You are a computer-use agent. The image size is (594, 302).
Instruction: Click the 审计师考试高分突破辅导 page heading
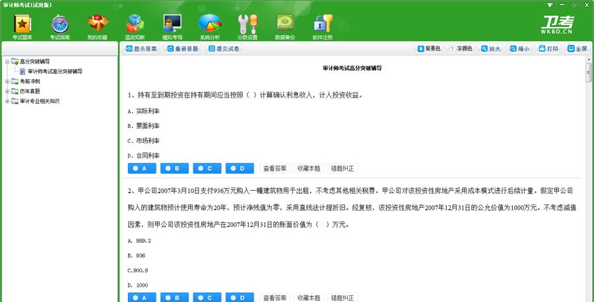coord(352,69)
